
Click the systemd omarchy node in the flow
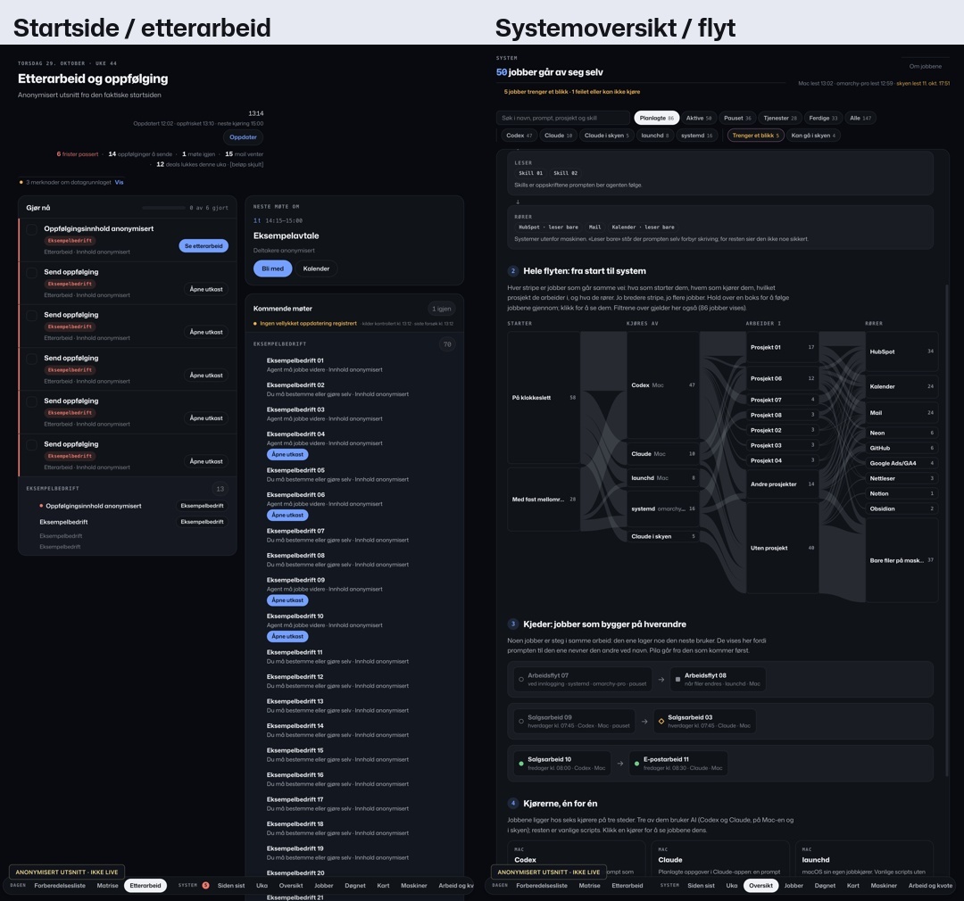(x=662, y=508)
